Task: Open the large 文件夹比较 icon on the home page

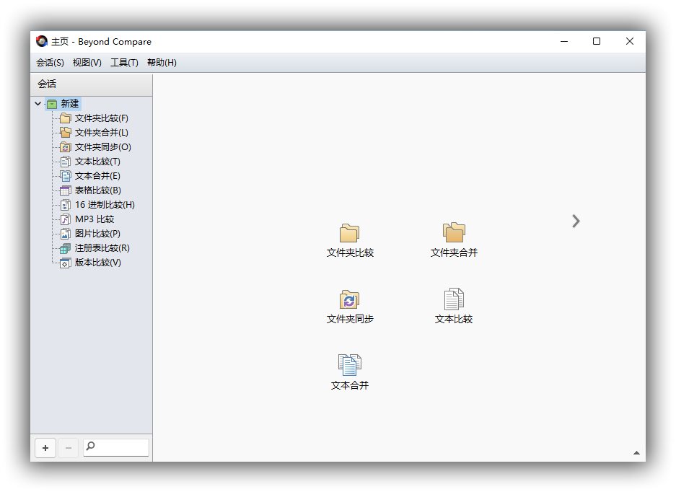Action: point(349,233)
